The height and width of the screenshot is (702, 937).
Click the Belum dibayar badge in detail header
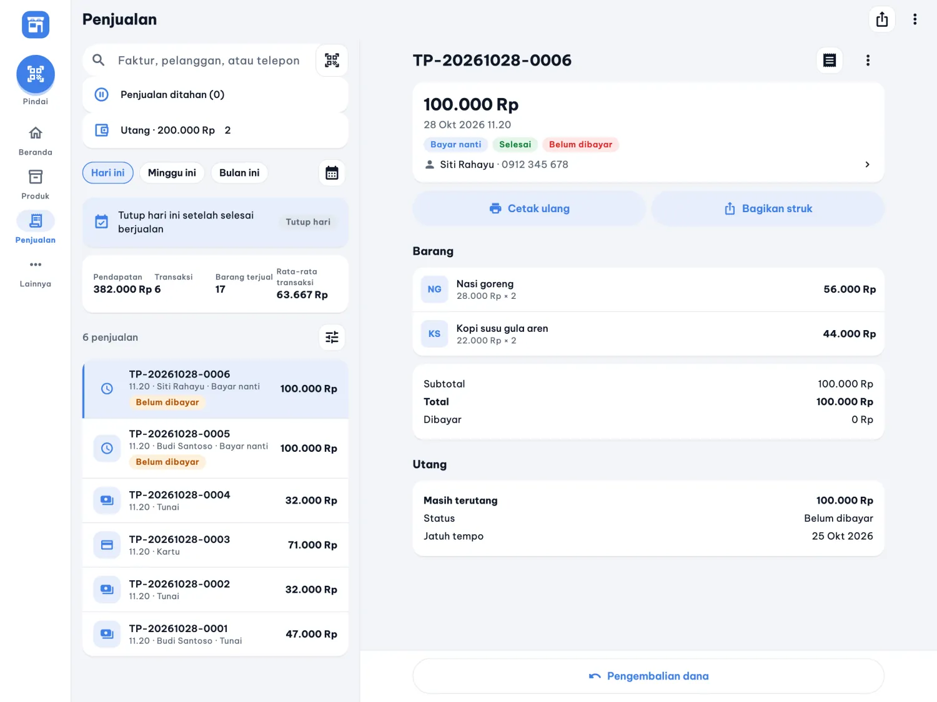pyautogui.click(x=580, y=145)
